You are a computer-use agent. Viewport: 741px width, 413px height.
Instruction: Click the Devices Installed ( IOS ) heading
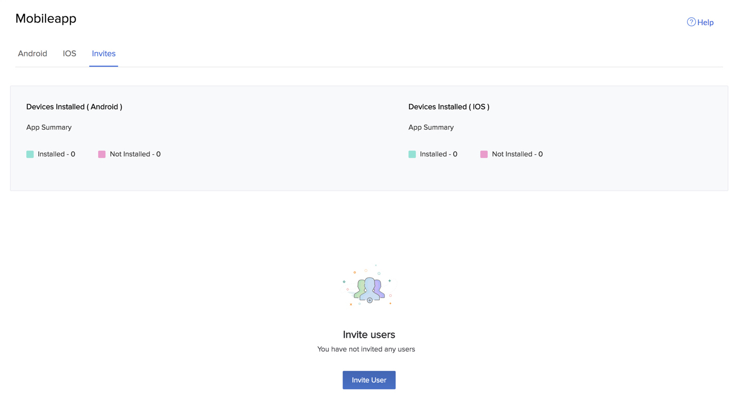(x=449, y=107)
